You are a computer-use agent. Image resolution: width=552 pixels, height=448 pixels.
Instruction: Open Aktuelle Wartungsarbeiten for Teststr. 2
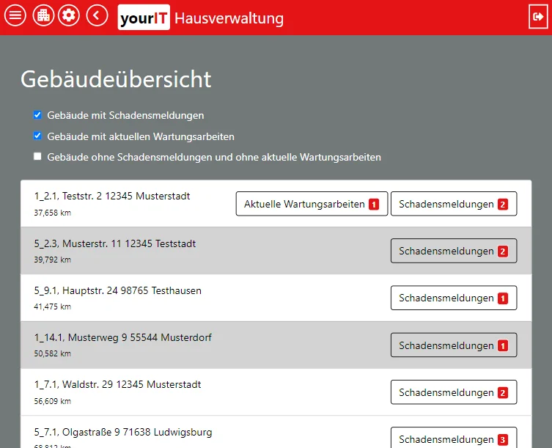[312, 204]
